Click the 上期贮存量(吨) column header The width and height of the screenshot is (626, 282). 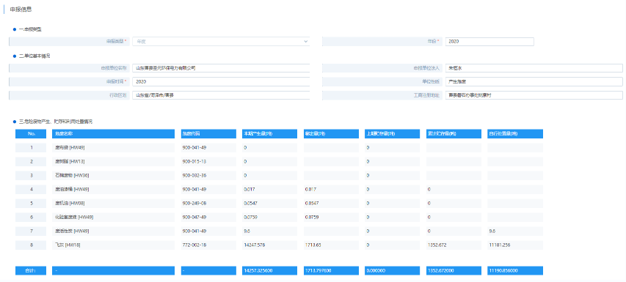(x=393, y=134)
